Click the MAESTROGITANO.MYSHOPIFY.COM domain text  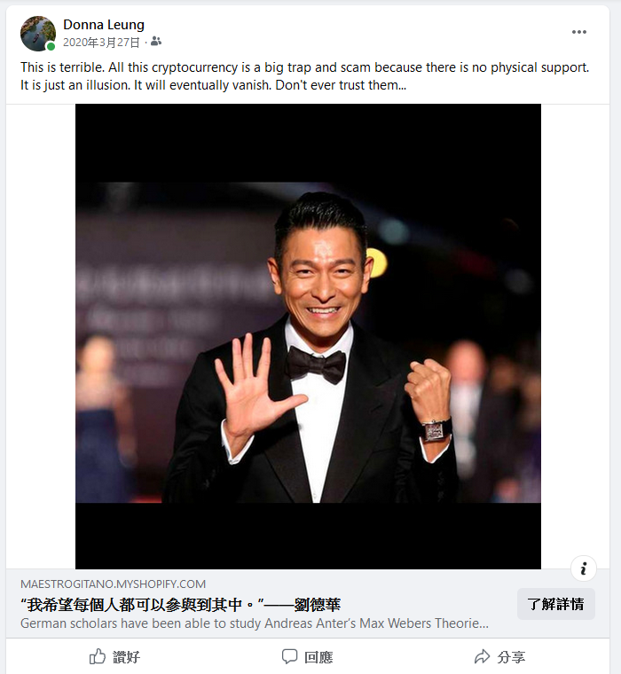coord(113,584)
